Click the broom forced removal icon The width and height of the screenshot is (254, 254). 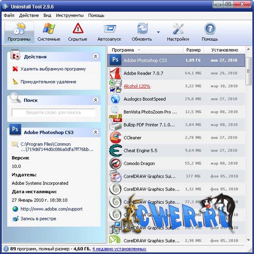pyautogui.click(x=15, y=82)
